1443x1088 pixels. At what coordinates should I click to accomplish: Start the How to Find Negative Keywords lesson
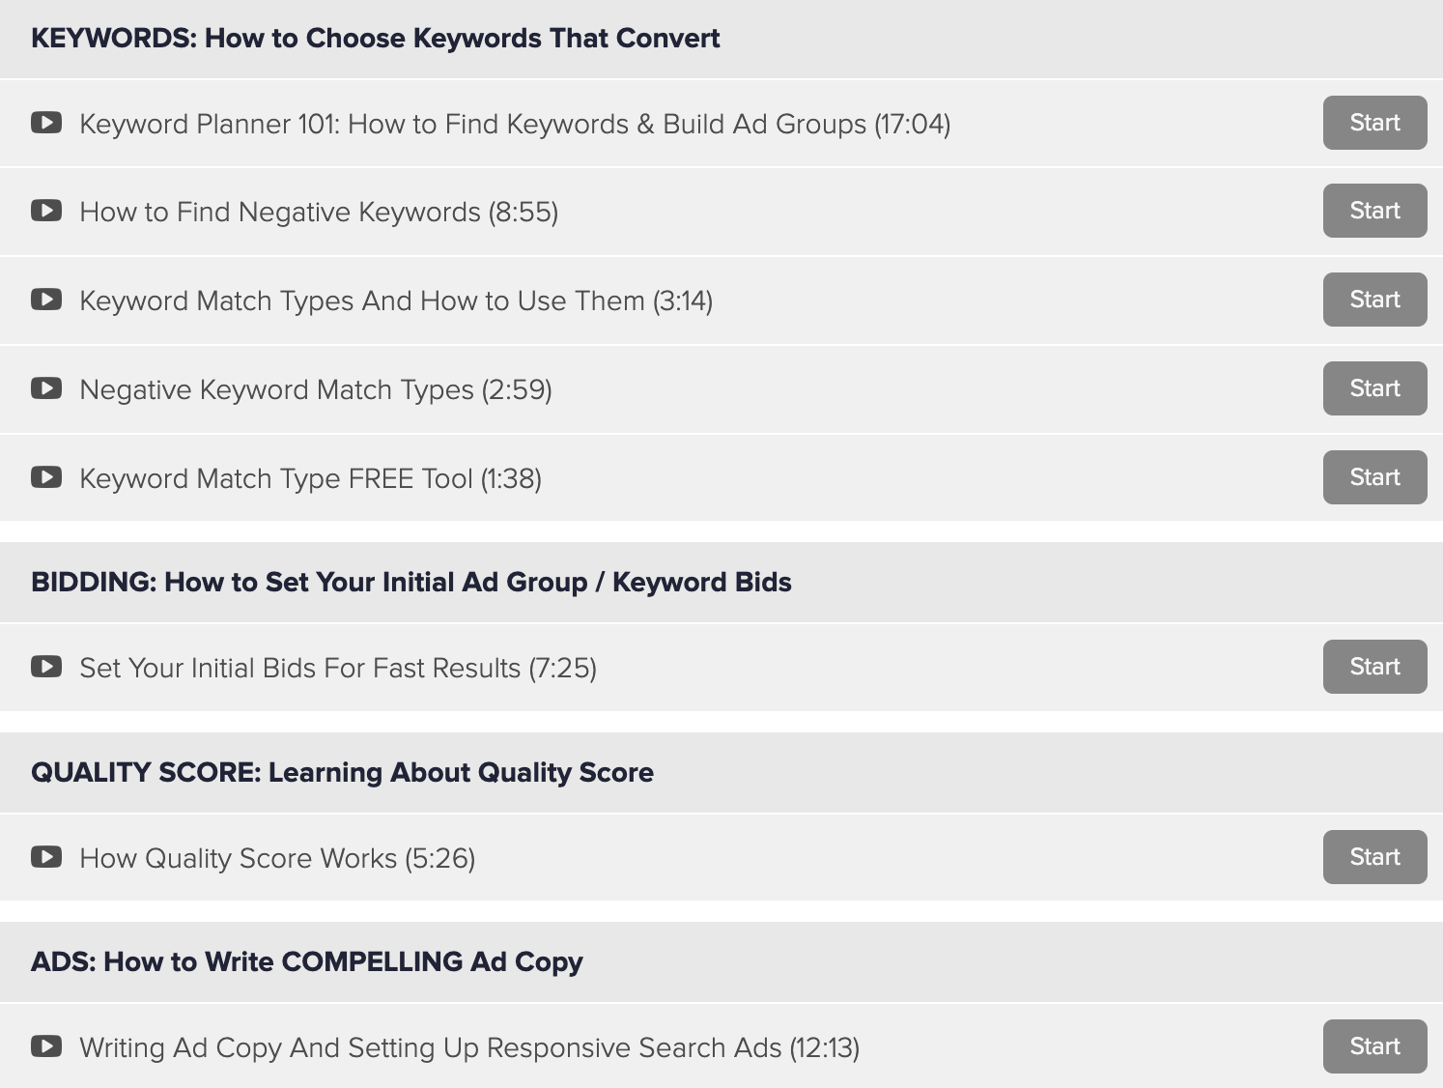1374,211
